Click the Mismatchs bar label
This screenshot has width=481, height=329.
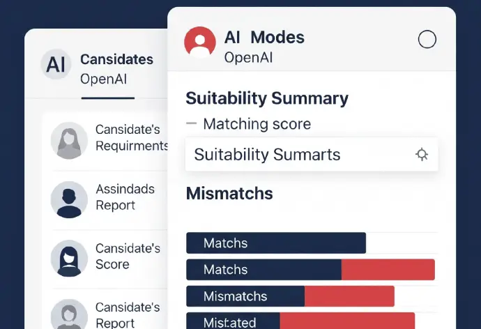click(235, 296)
